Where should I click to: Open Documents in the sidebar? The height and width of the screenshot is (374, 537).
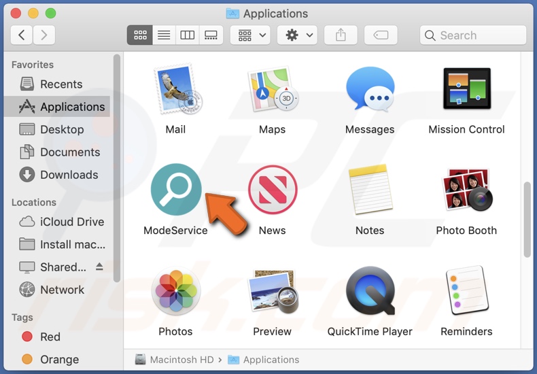coord(57,152)
